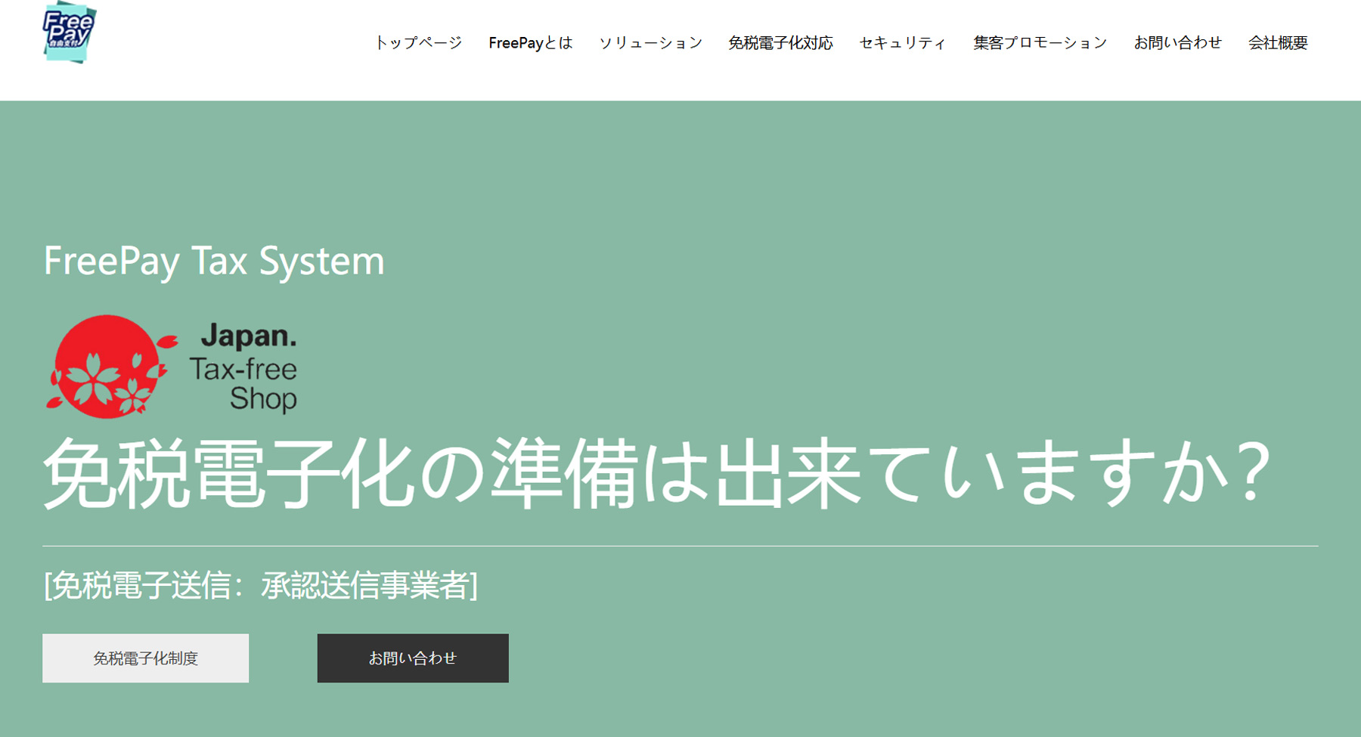Screen dimensions: 1361x737
Task: Click the Japan Tax-free Shop logo
Action: point(172,367)
